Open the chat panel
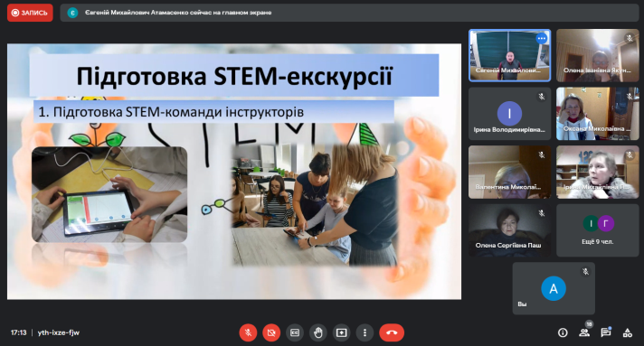The image size is (644, 346). [x=606, y=332]
